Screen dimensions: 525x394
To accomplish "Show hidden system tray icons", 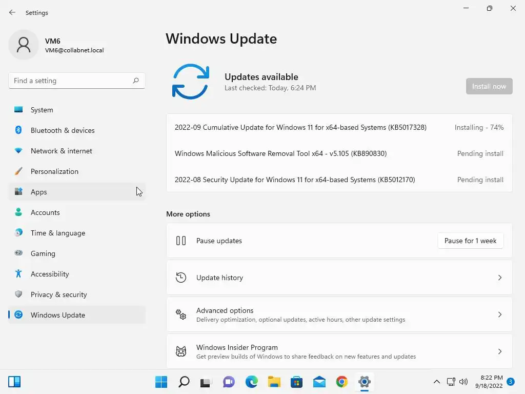I will 437,382.
